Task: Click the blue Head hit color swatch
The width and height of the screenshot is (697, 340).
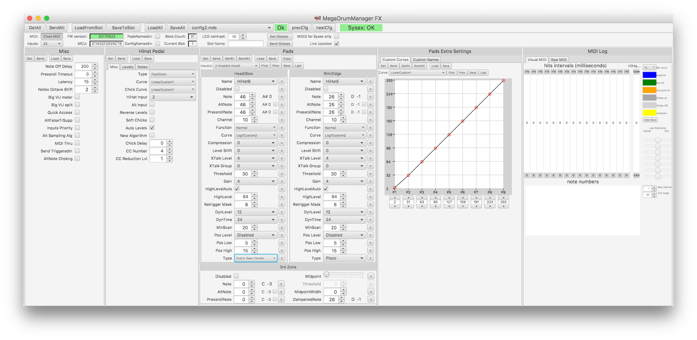Action: point(649,75)
